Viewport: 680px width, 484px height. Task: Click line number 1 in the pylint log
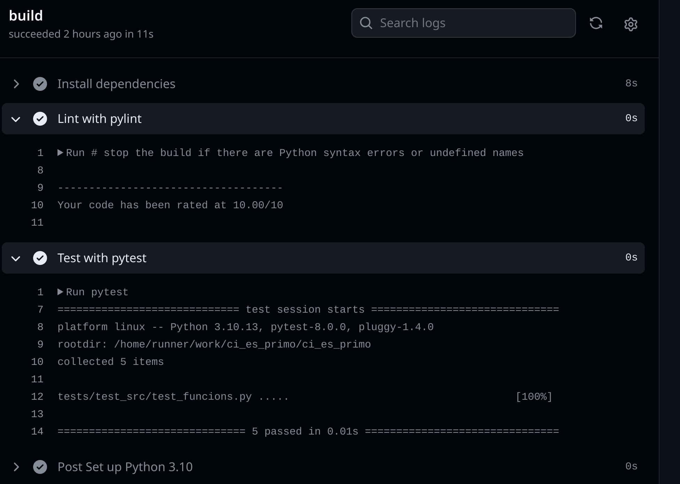click(x=40, y=153)
